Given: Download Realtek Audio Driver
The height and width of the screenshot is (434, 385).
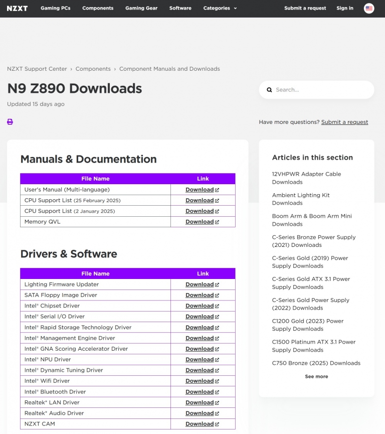Looking at the screenshot, I should (202, 413).
